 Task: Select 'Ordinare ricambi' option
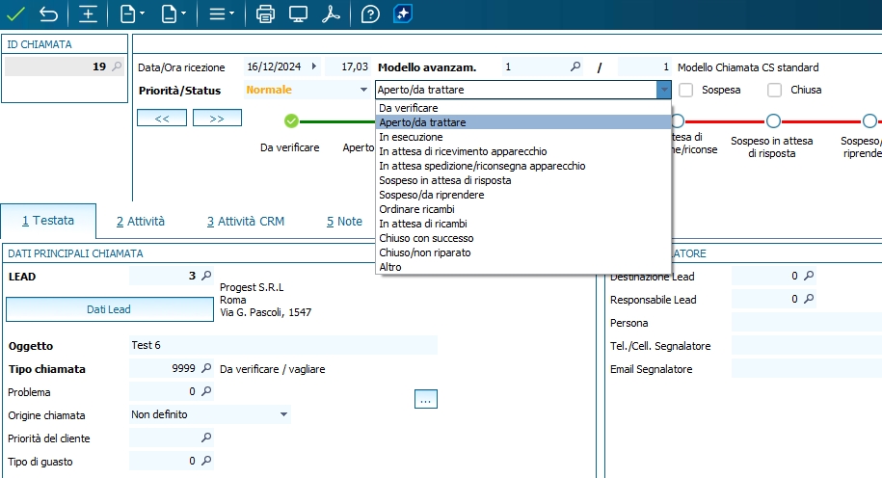pyautogui.click(x=523, y=209)
